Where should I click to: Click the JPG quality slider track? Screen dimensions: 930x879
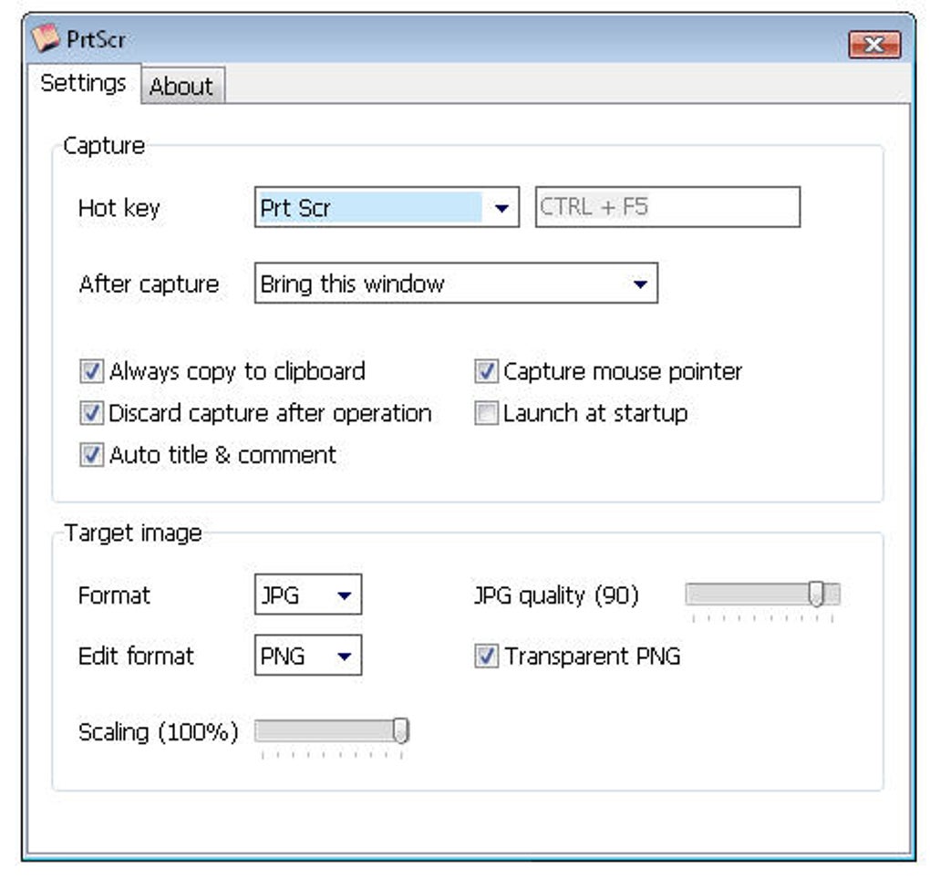click(x=763, y=594)
